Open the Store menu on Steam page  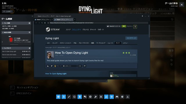click(68, 29)
